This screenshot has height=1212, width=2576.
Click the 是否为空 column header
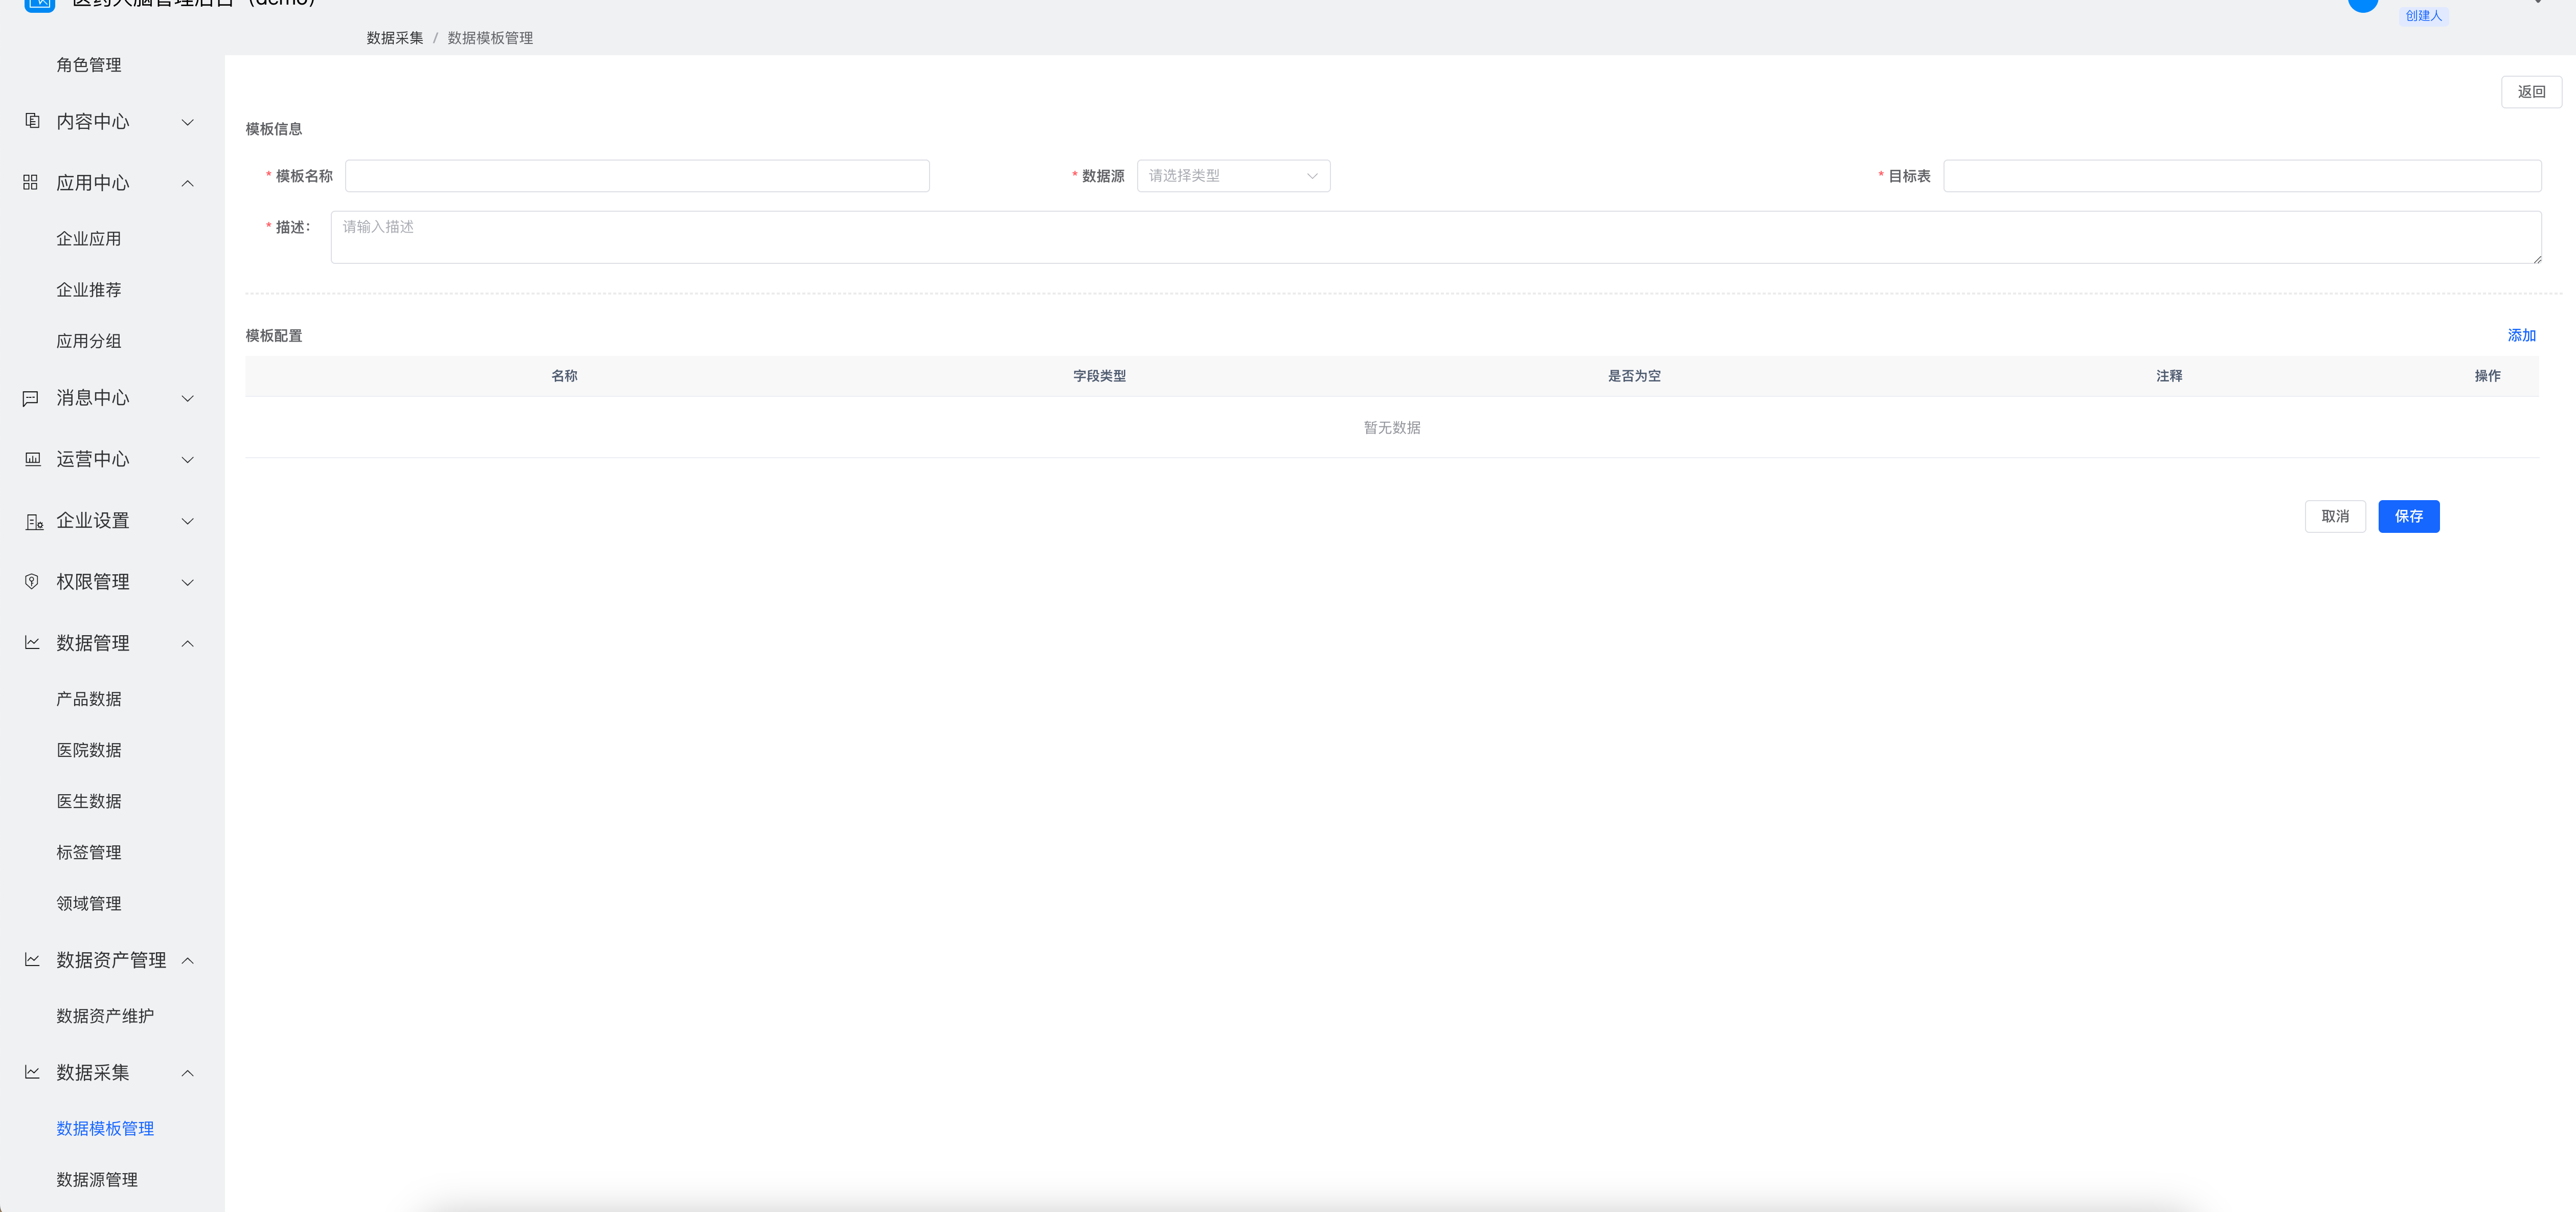click(1634, 376)
